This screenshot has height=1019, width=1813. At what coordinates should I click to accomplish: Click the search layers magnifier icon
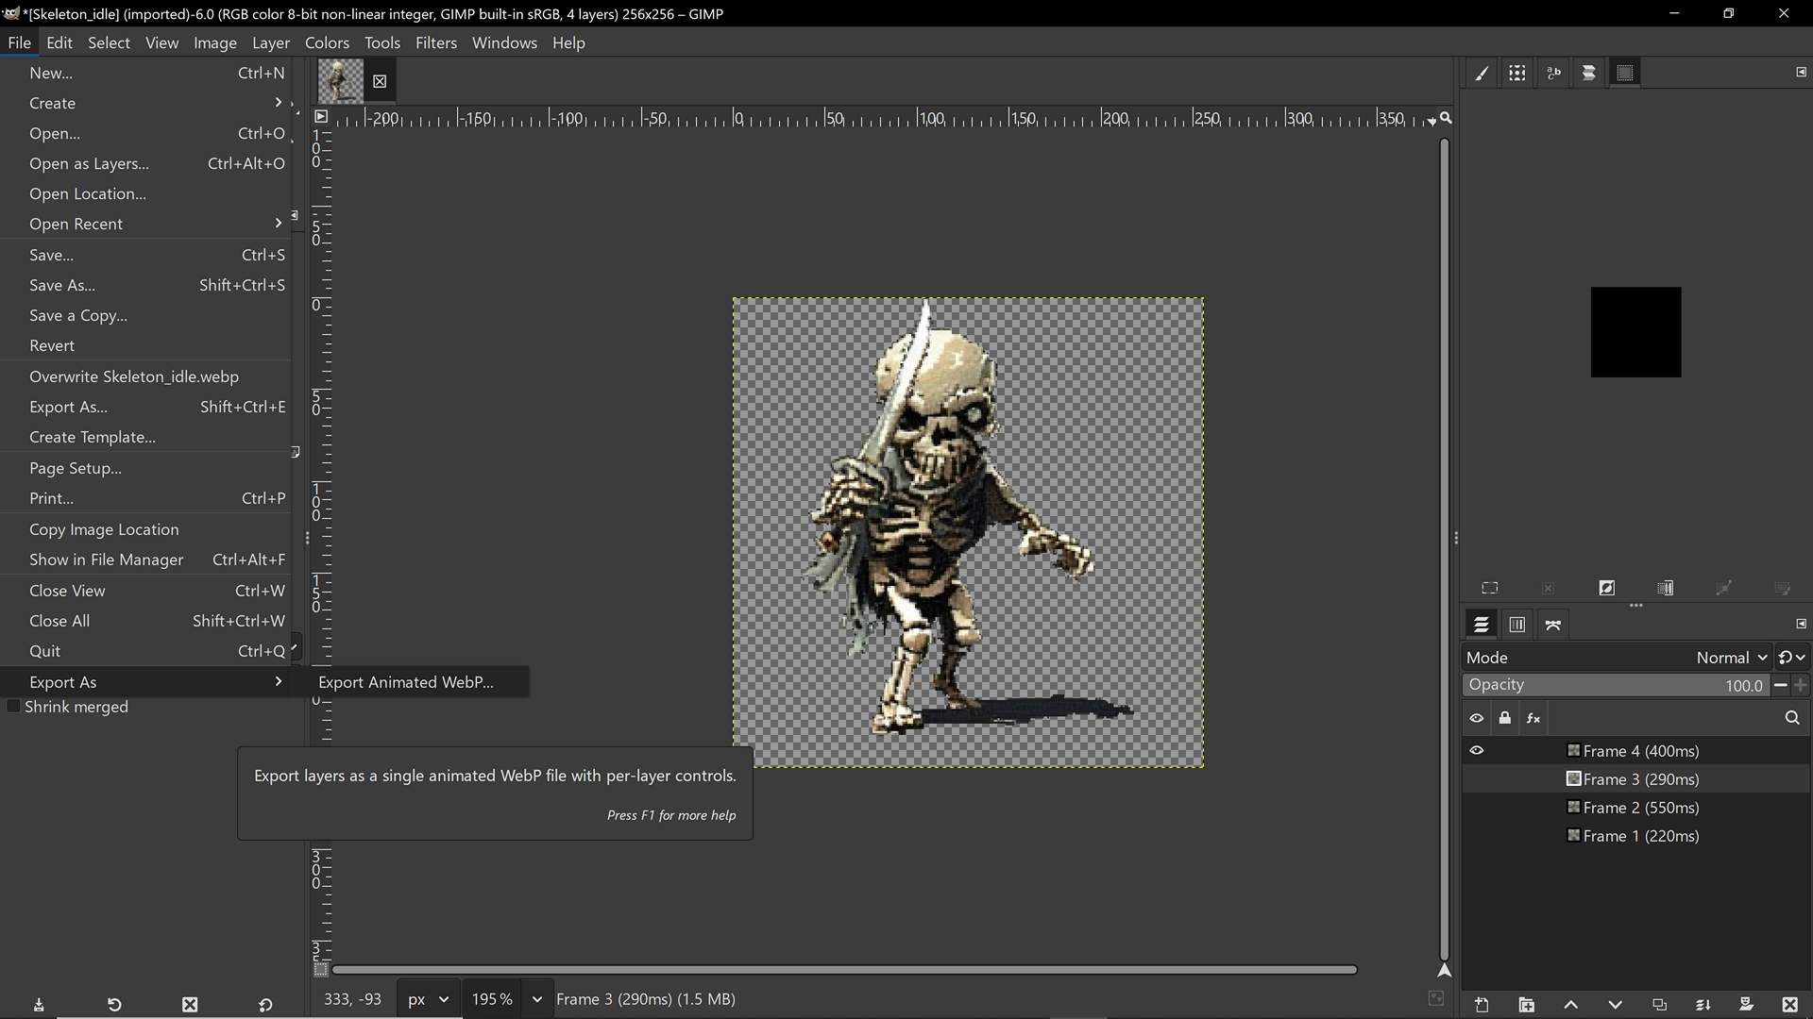pos(1792,718)
